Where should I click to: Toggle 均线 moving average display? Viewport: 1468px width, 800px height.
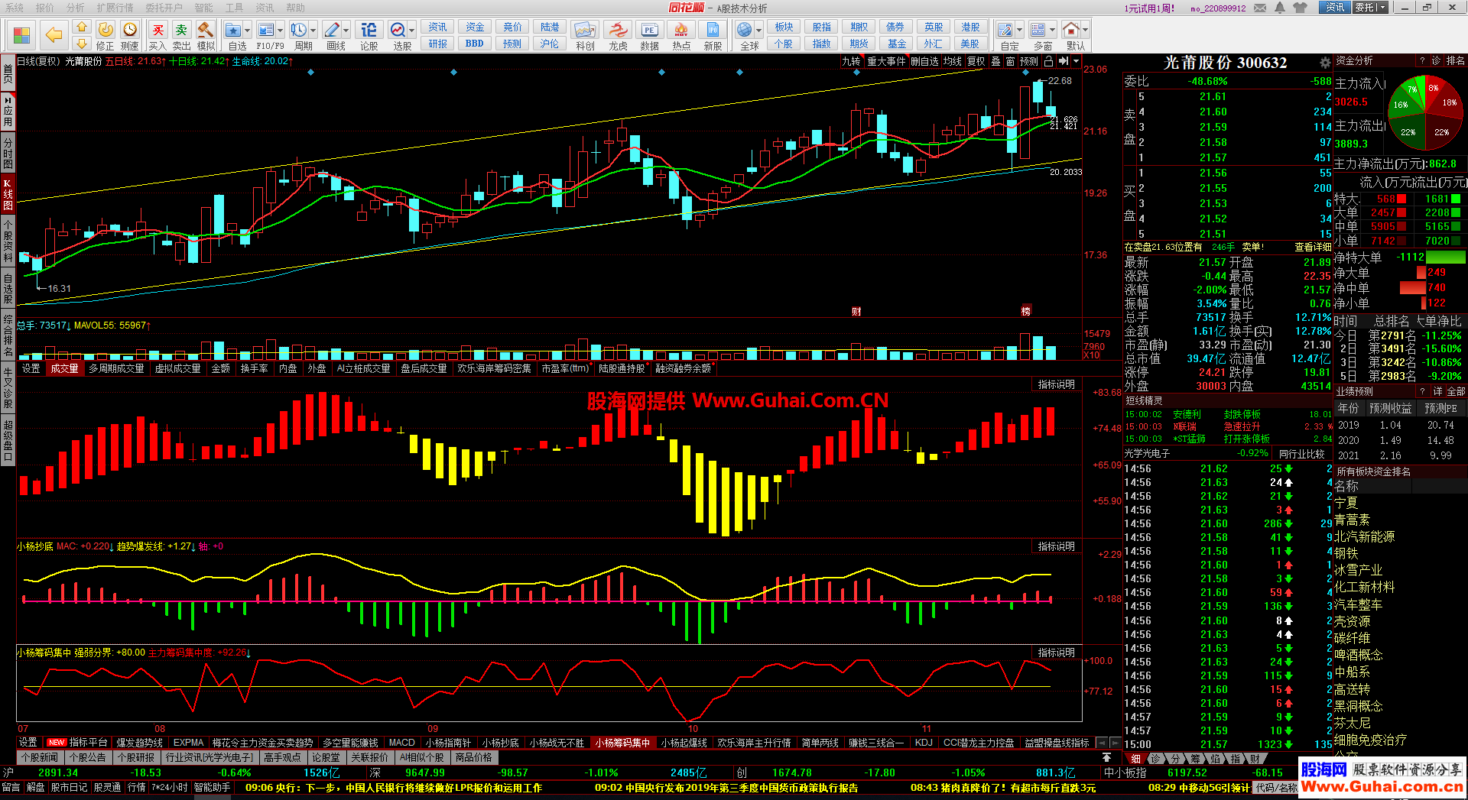(x=952, y=61)
